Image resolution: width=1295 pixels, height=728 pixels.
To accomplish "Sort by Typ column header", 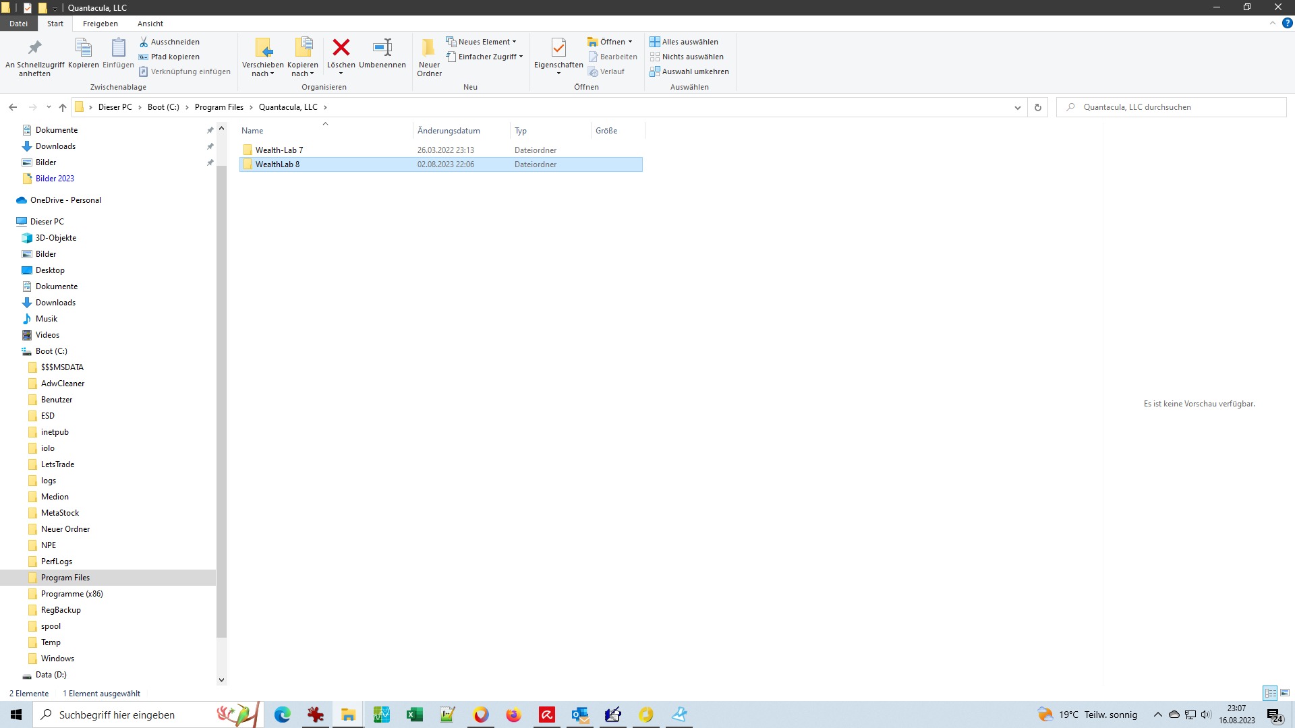I will pyautogui.click(x=550, y=131).
